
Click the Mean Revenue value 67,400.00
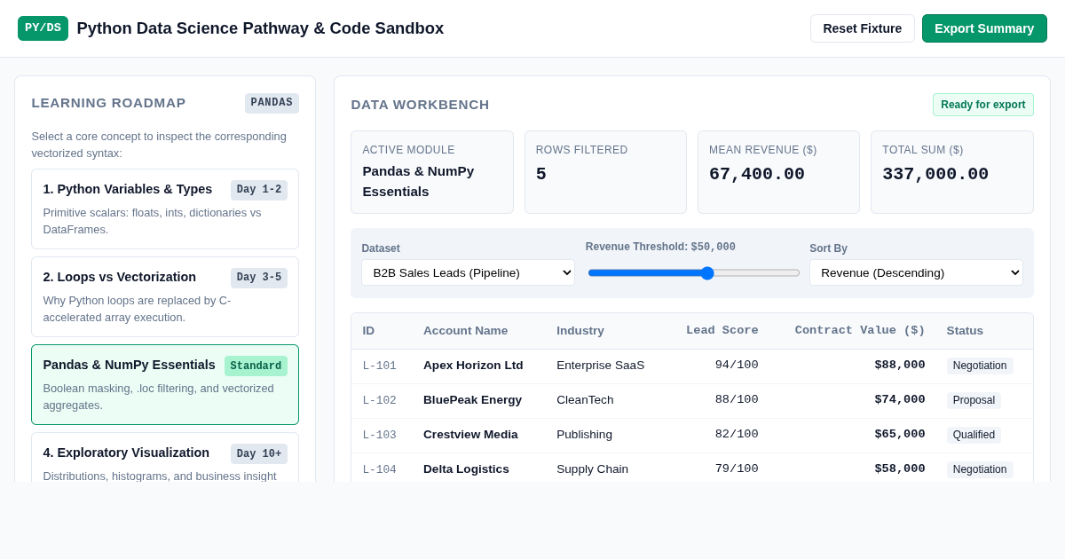[x=757, y=174]
